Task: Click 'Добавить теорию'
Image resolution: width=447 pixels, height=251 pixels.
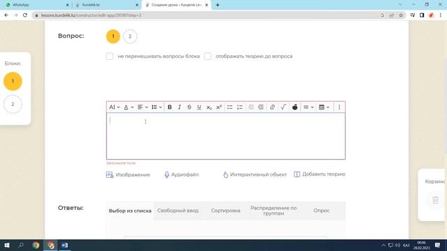Action: coord(320,174)
